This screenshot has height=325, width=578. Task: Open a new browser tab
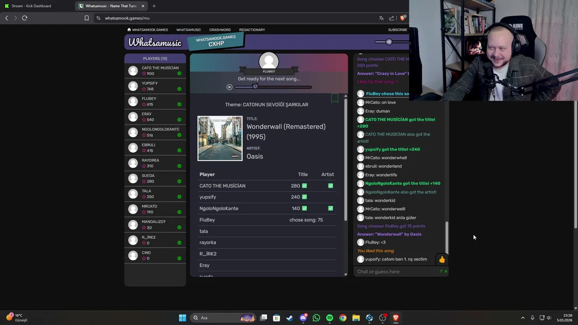(154, 6)
